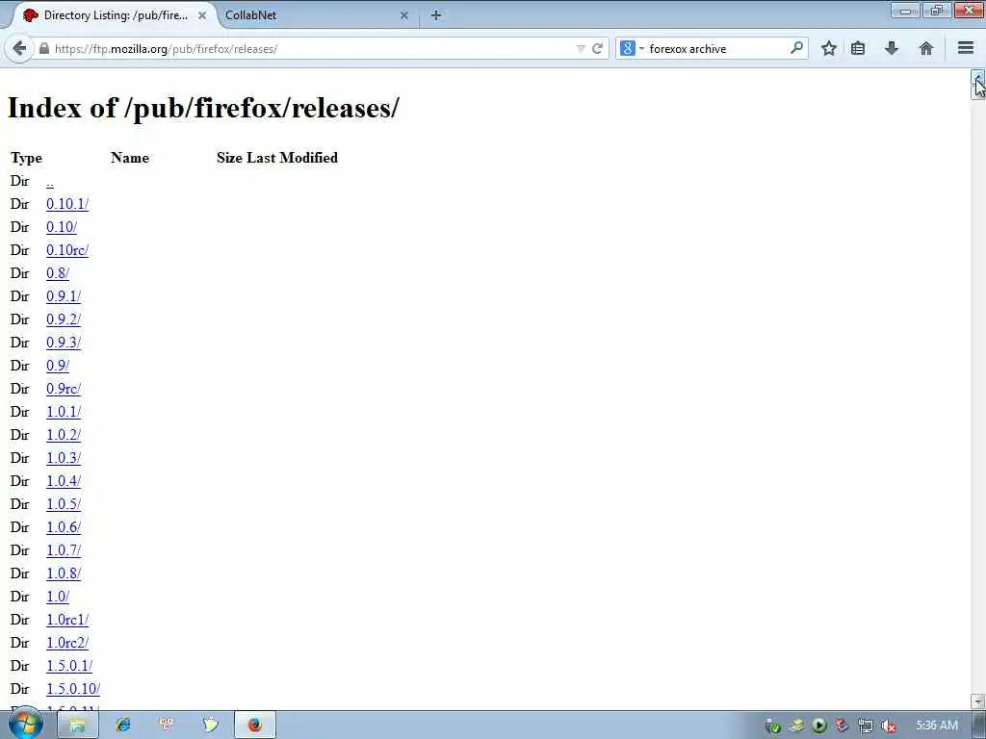Open the 1.0/ directory link

(57, 597)
